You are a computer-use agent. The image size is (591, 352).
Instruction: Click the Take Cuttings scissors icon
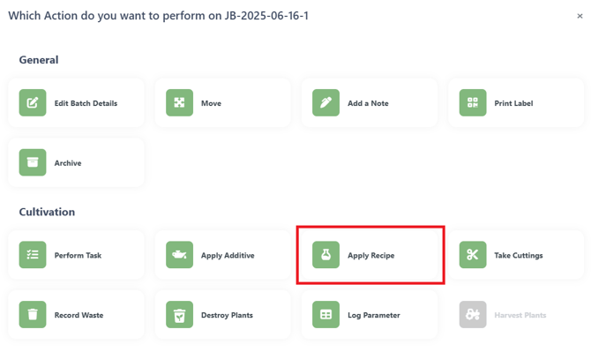pos(473,255)
